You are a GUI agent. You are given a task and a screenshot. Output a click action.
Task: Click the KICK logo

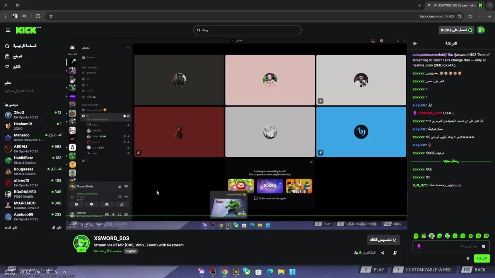[x=28, y=30]
